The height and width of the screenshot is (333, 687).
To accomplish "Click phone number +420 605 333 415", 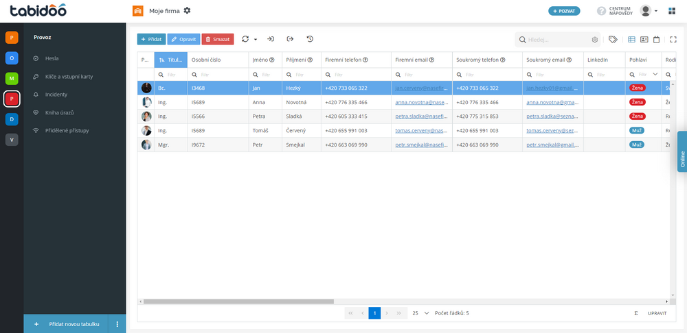I will [x=346, y=116].
